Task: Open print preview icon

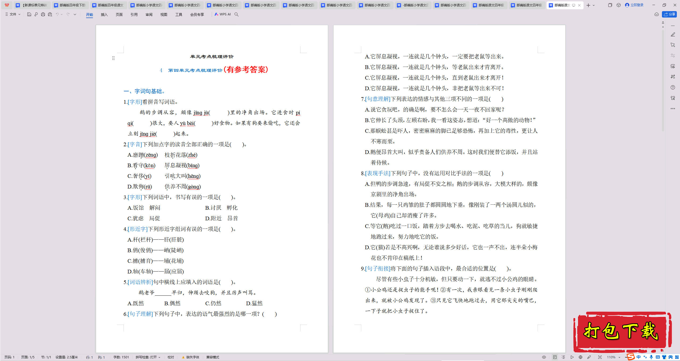Action: coord(50,14)
